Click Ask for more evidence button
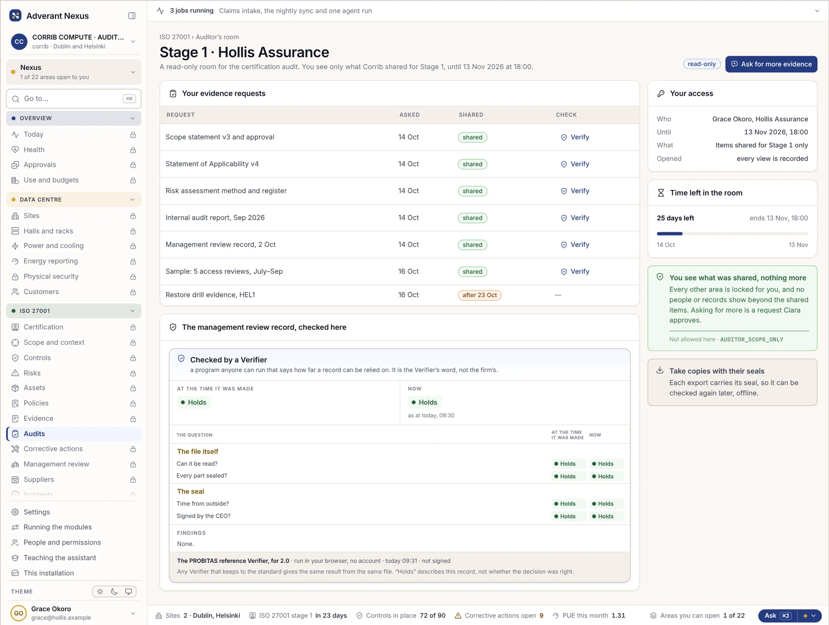 [771, 64]
